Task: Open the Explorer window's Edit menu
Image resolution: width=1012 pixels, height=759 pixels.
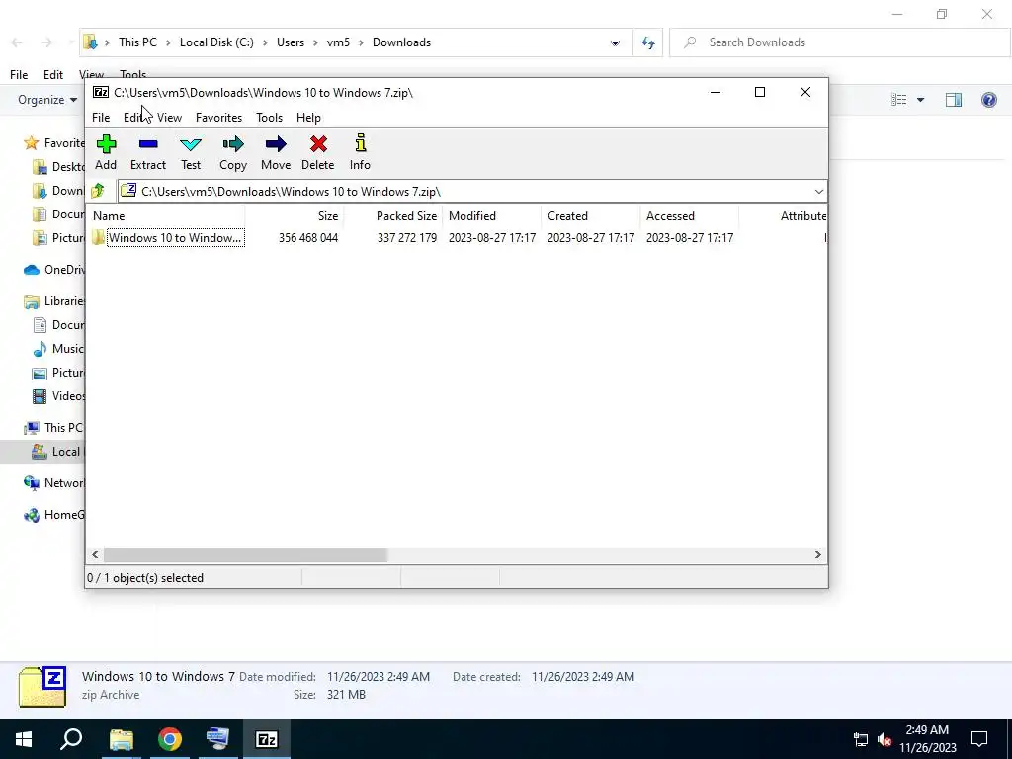Action: (x=53, y=75)
